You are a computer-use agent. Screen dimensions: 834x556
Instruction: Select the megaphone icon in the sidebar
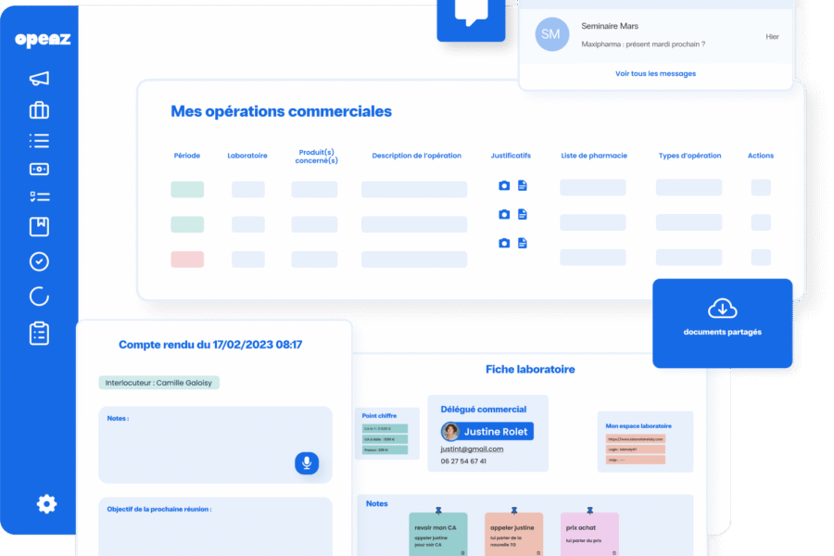point(38,79)
